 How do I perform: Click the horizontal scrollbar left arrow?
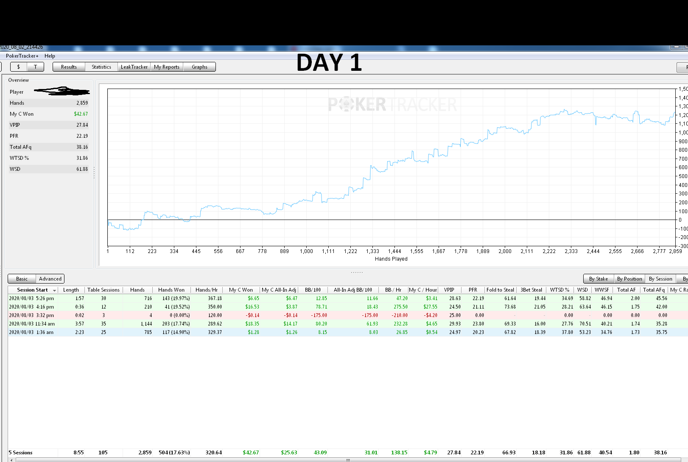coord(11,460)
